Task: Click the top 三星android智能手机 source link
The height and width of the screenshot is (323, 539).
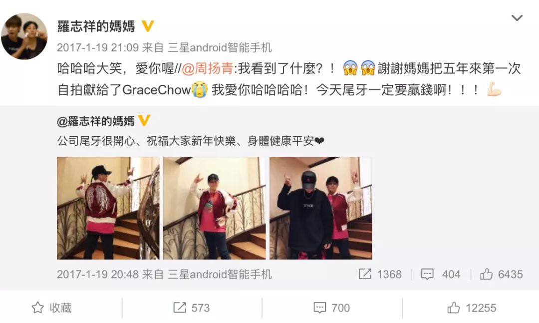Action: (x=220, y=47)
